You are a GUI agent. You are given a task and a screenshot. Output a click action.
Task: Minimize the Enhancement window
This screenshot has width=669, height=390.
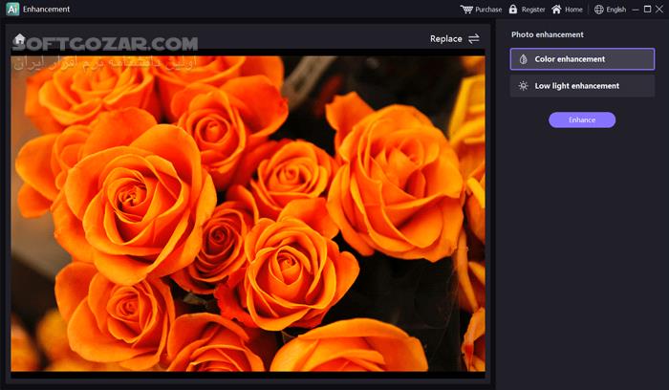coord(636,9)
